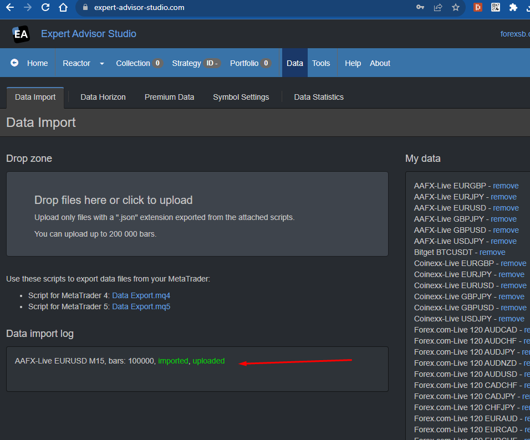
Task: Open the Strategy menu item
Action: coord(196,63)
